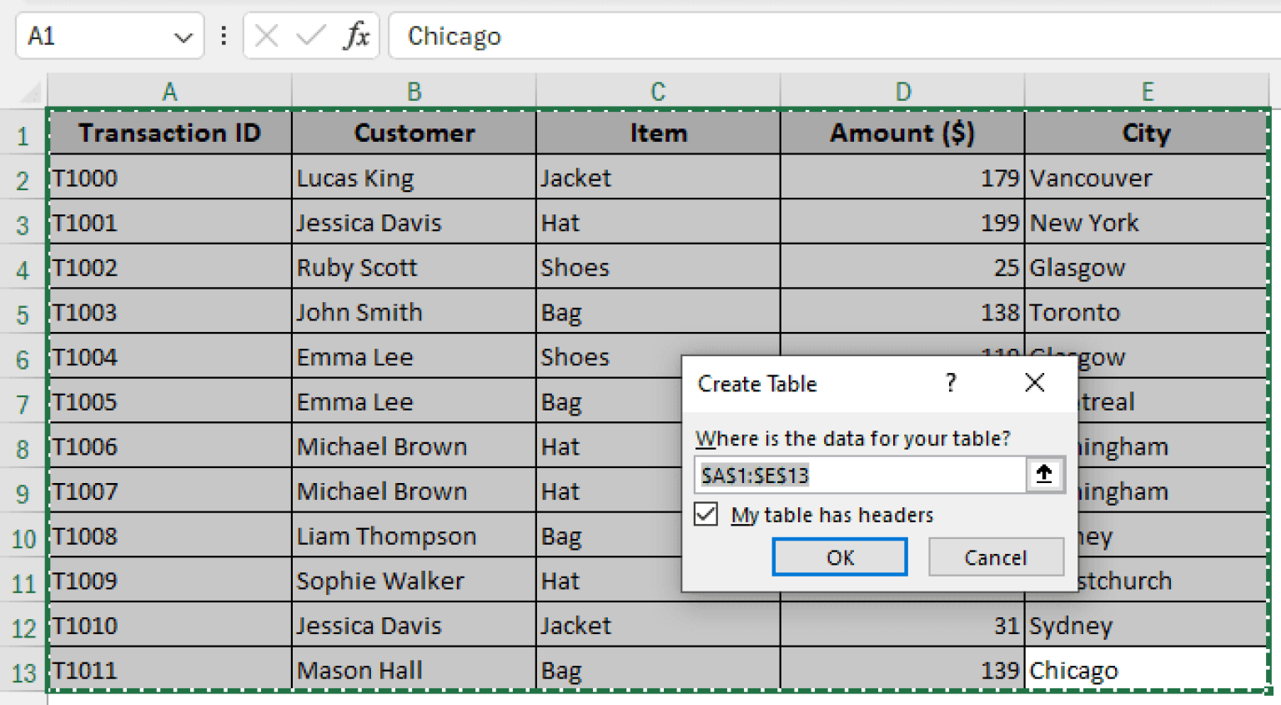The width and height of the screenshot is (1281, 705).
Task: Select row 5 header
Action: point(23,314)
